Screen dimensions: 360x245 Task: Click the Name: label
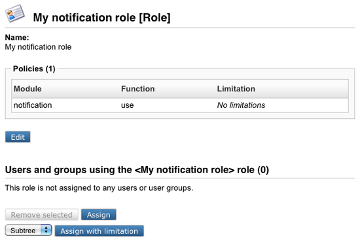pos(17,37)
